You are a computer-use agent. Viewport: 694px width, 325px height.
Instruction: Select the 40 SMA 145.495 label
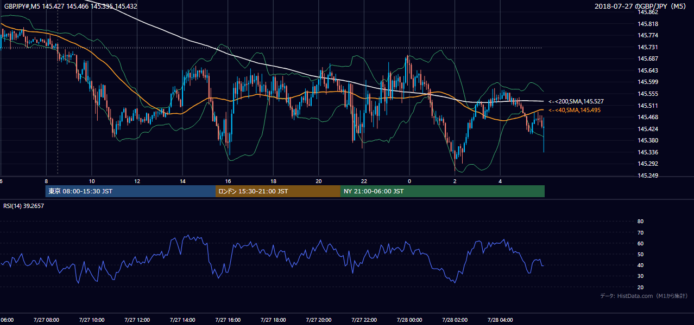(x=575, y=110)
